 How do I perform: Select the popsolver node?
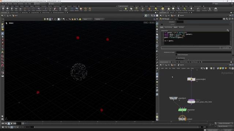click(x=182, y=110)
